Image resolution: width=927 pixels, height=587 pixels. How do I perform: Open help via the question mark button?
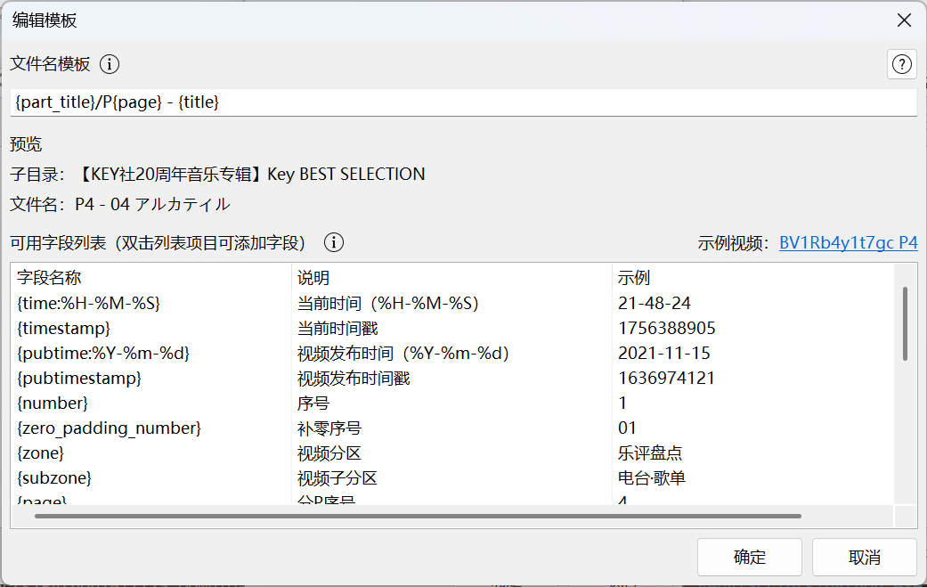tap(902, 64)
